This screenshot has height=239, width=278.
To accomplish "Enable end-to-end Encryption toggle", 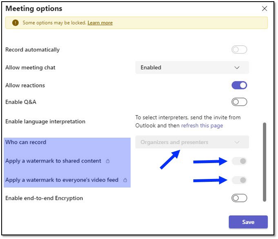I will [239, 198].
